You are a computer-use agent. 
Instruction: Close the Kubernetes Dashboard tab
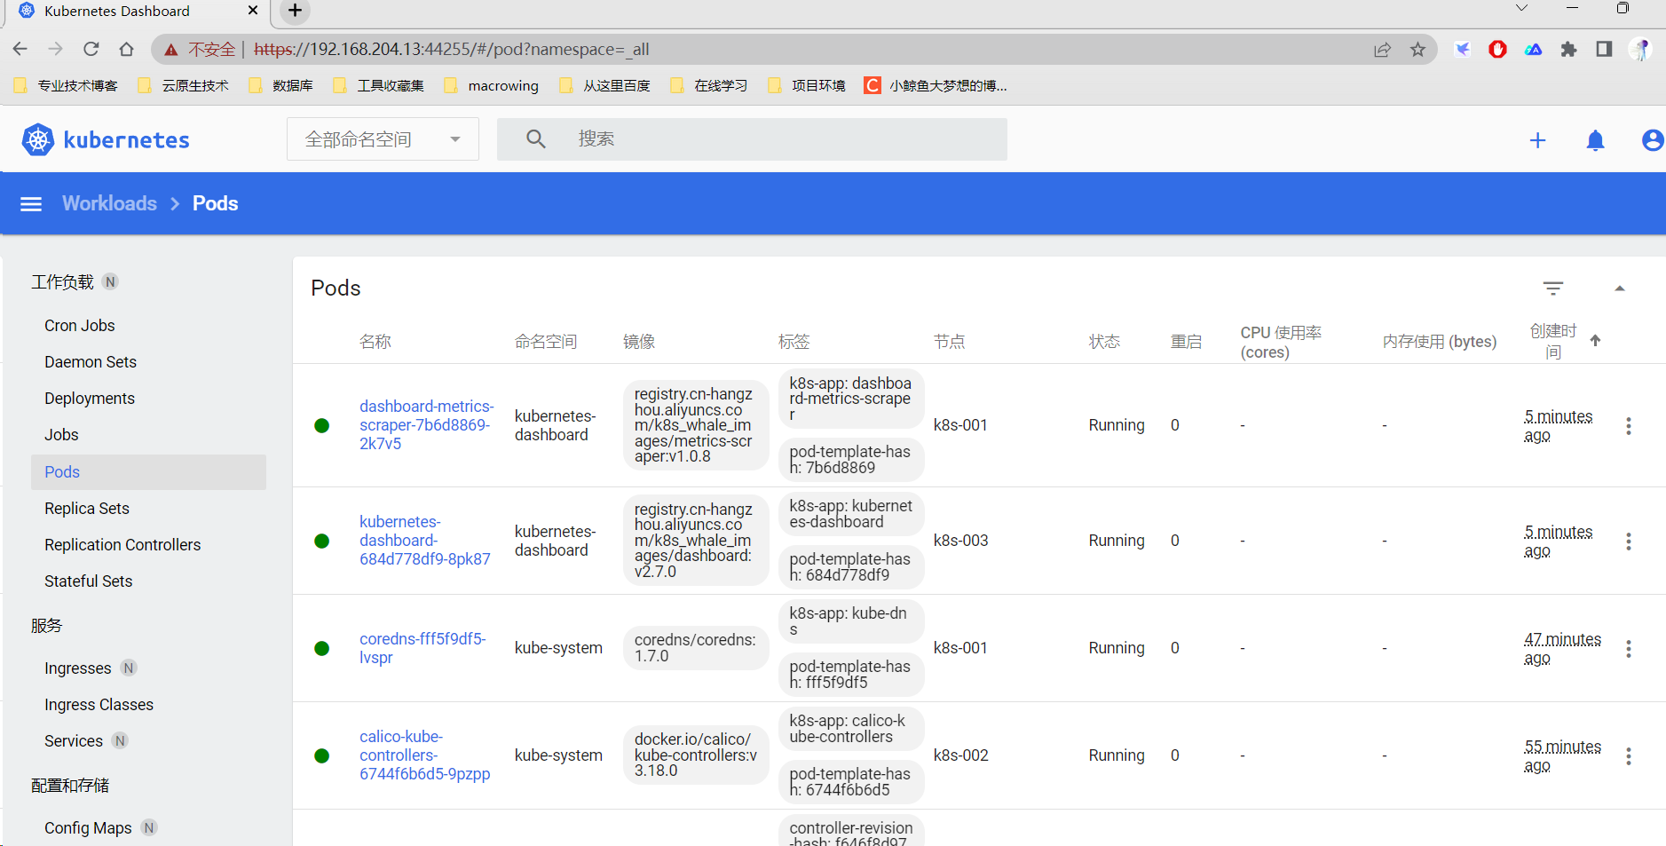pos(253,11)
